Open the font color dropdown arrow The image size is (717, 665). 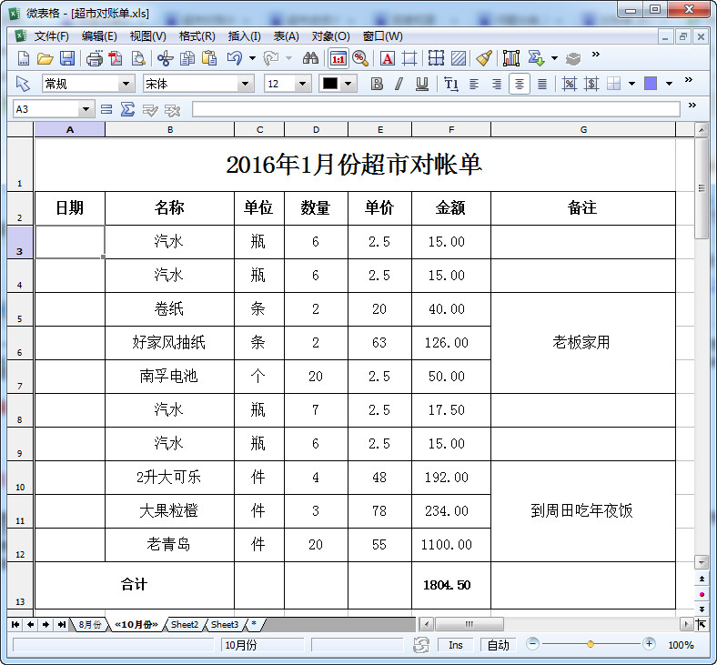click(348, 84)
